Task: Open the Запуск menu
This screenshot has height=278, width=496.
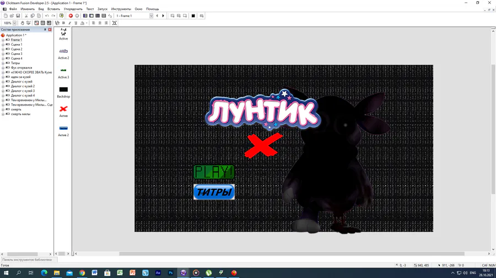Action: [x=102, y=9]
